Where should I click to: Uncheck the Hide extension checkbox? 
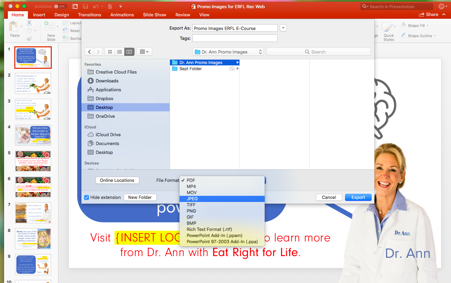pyautogui.click(x=87, y=197)
